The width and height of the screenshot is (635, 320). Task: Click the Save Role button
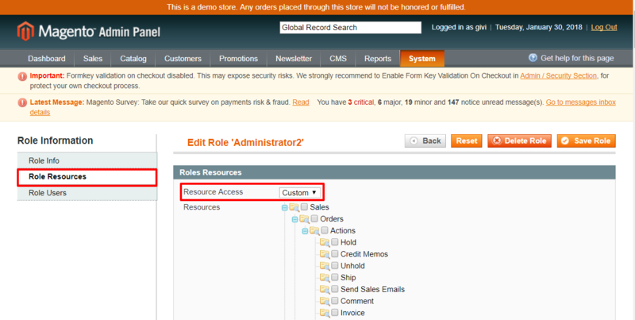tap(587, 141)
